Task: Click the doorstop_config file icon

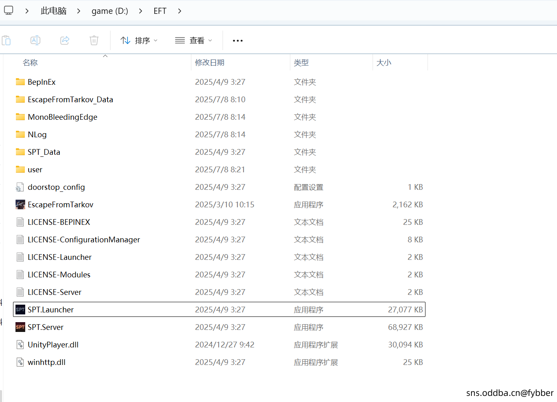Action: tap(20, 187)
